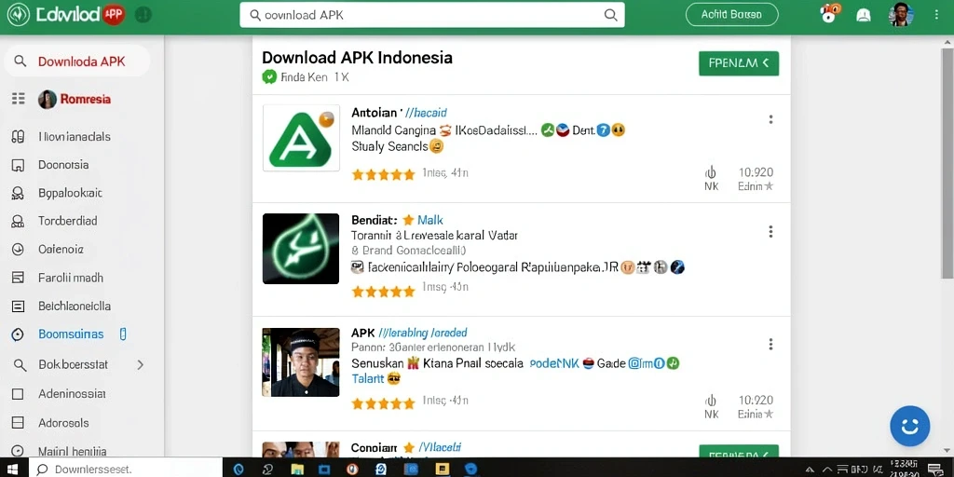Click the gift/notification badge icon in header
The image size is (954, 477).
tap(830, 13)
